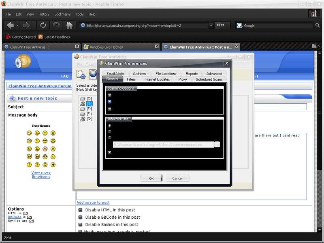The height and width of the screenshot is (243, 324).
Task: Select drive (D:) in ClamWin list
Action: (86, 104)
